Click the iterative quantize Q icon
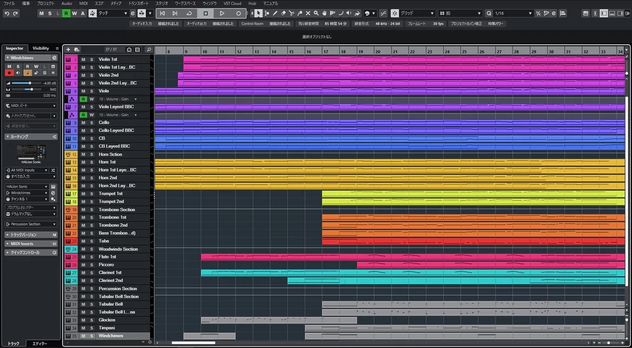The image size is (632, 348). (489, 13)
